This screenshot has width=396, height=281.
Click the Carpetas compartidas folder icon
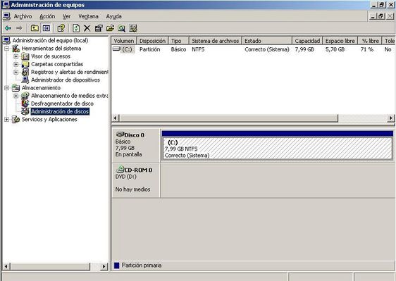[x=25, y=64]
